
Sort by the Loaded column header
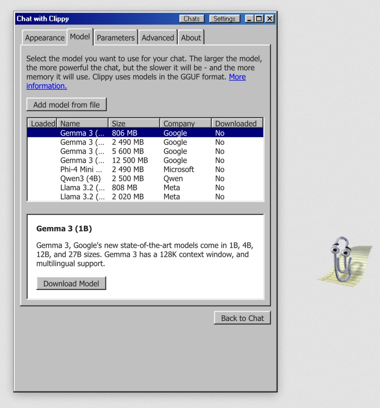point(42,123)
